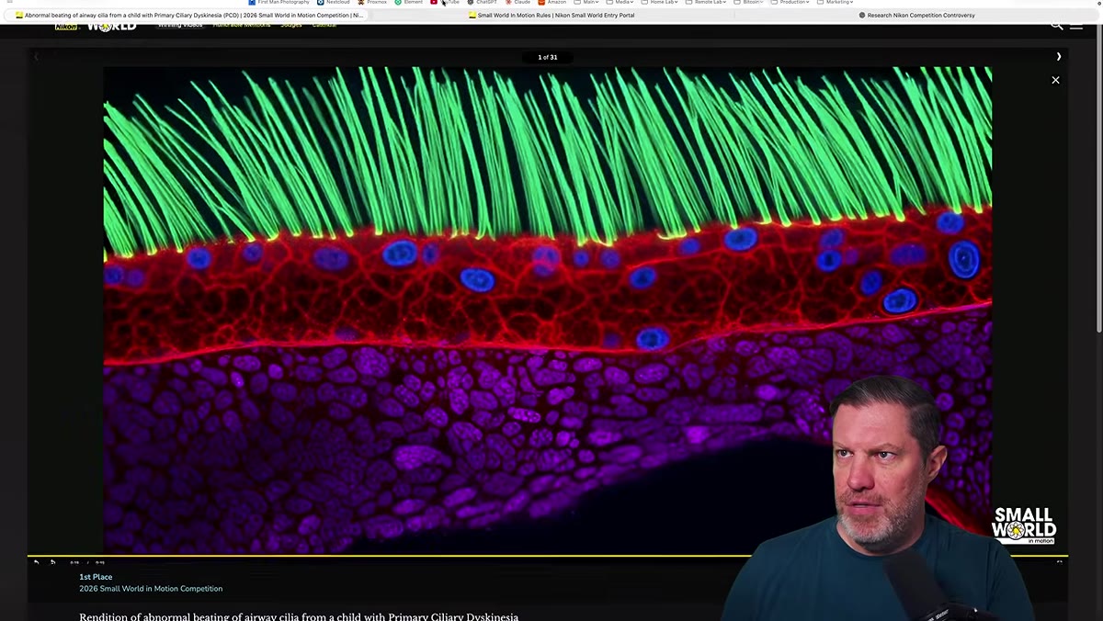
Task: Open the Honorable Mentions nav link
Action: [242, 25]
